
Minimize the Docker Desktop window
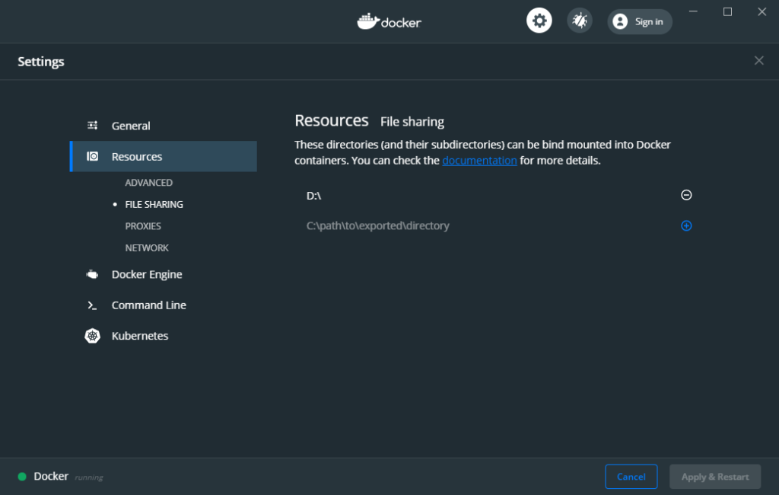click(x=693, y=11)
